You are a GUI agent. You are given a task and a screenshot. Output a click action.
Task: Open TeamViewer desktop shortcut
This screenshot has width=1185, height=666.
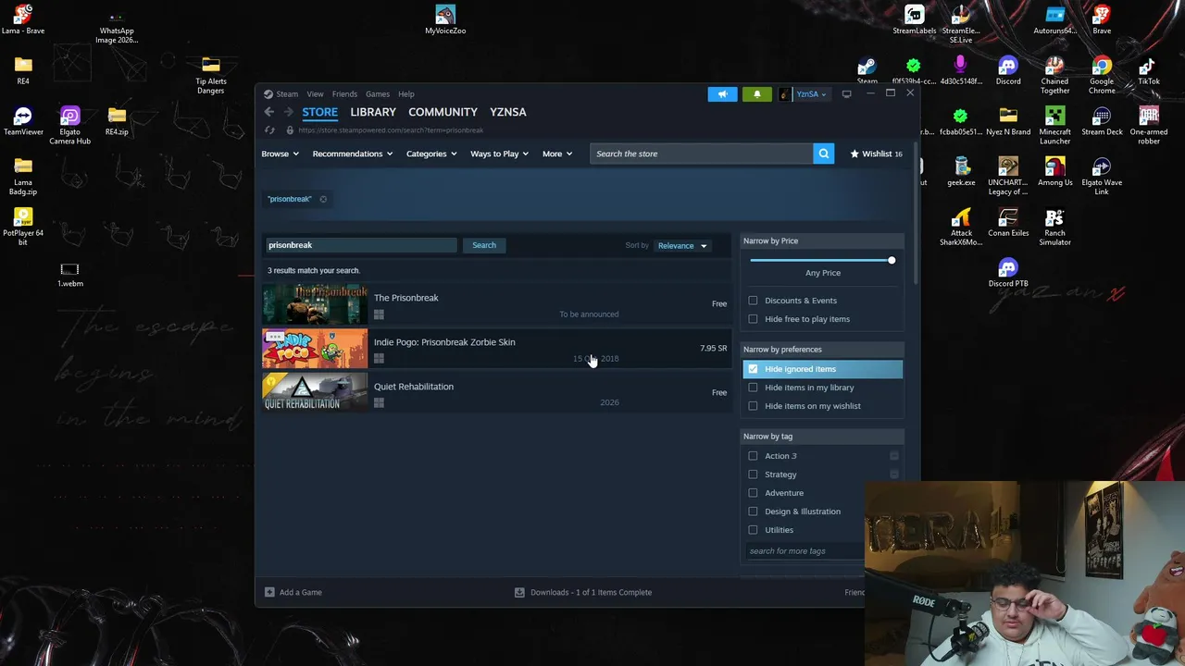tap(23, 121)
